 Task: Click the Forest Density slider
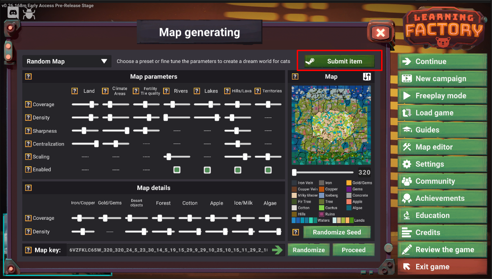164,232
